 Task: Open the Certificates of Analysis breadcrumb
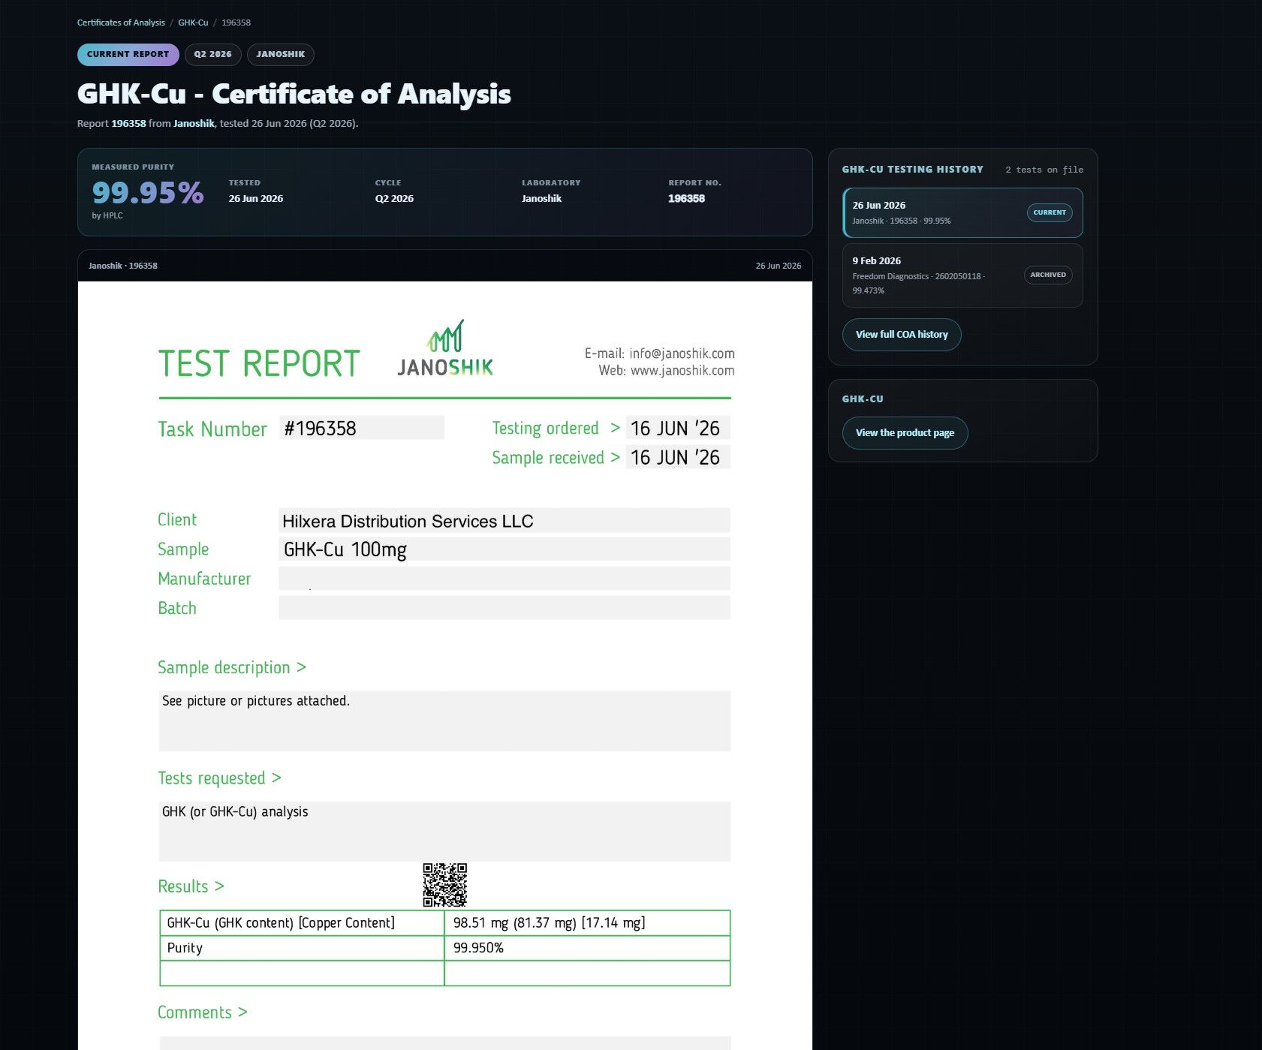[121, 23]
